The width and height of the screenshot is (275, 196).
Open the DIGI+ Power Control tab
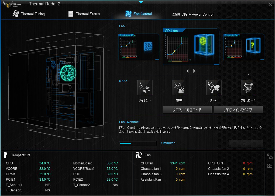pyautogui.click(x=193, y=14)
